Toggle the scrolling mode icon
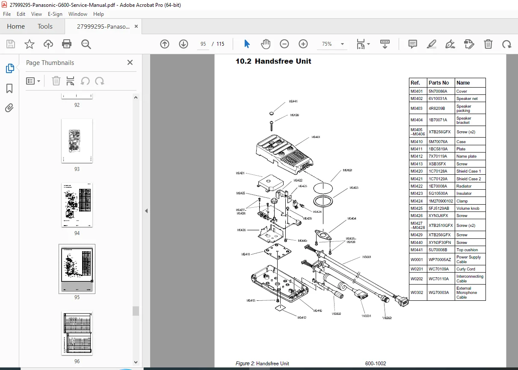The image size is (518, 370). pos(385,44)
